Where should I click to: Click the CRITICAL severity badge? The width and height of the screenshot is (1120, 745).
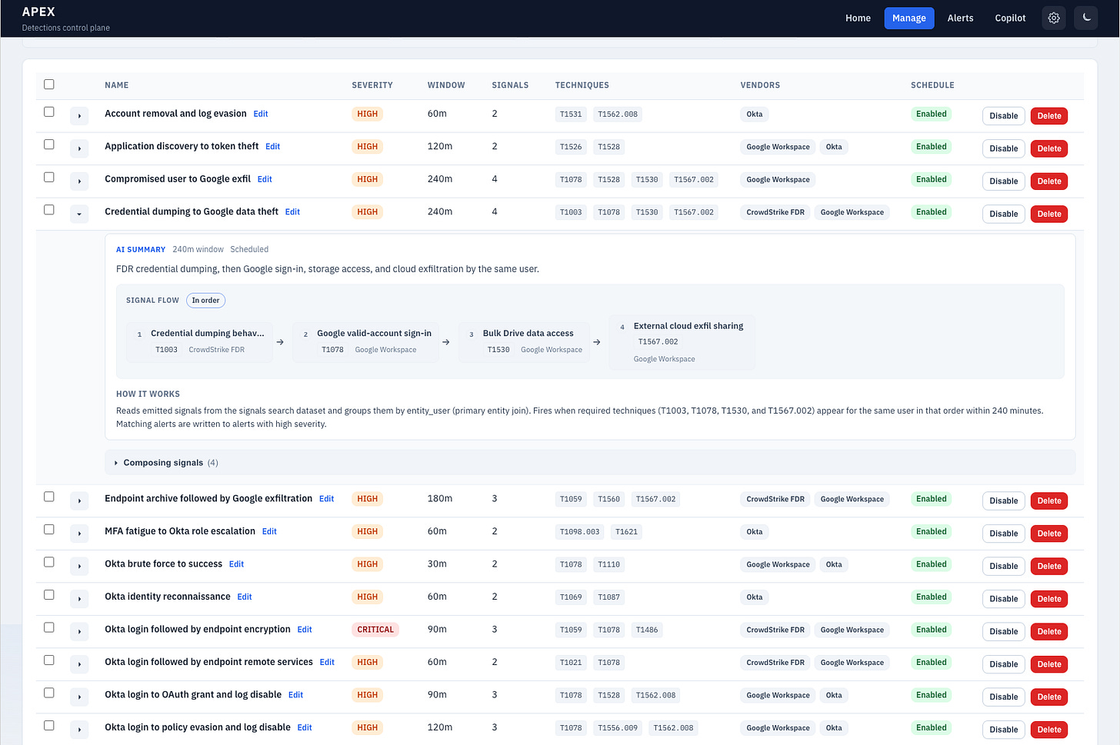tap(375, 630)
